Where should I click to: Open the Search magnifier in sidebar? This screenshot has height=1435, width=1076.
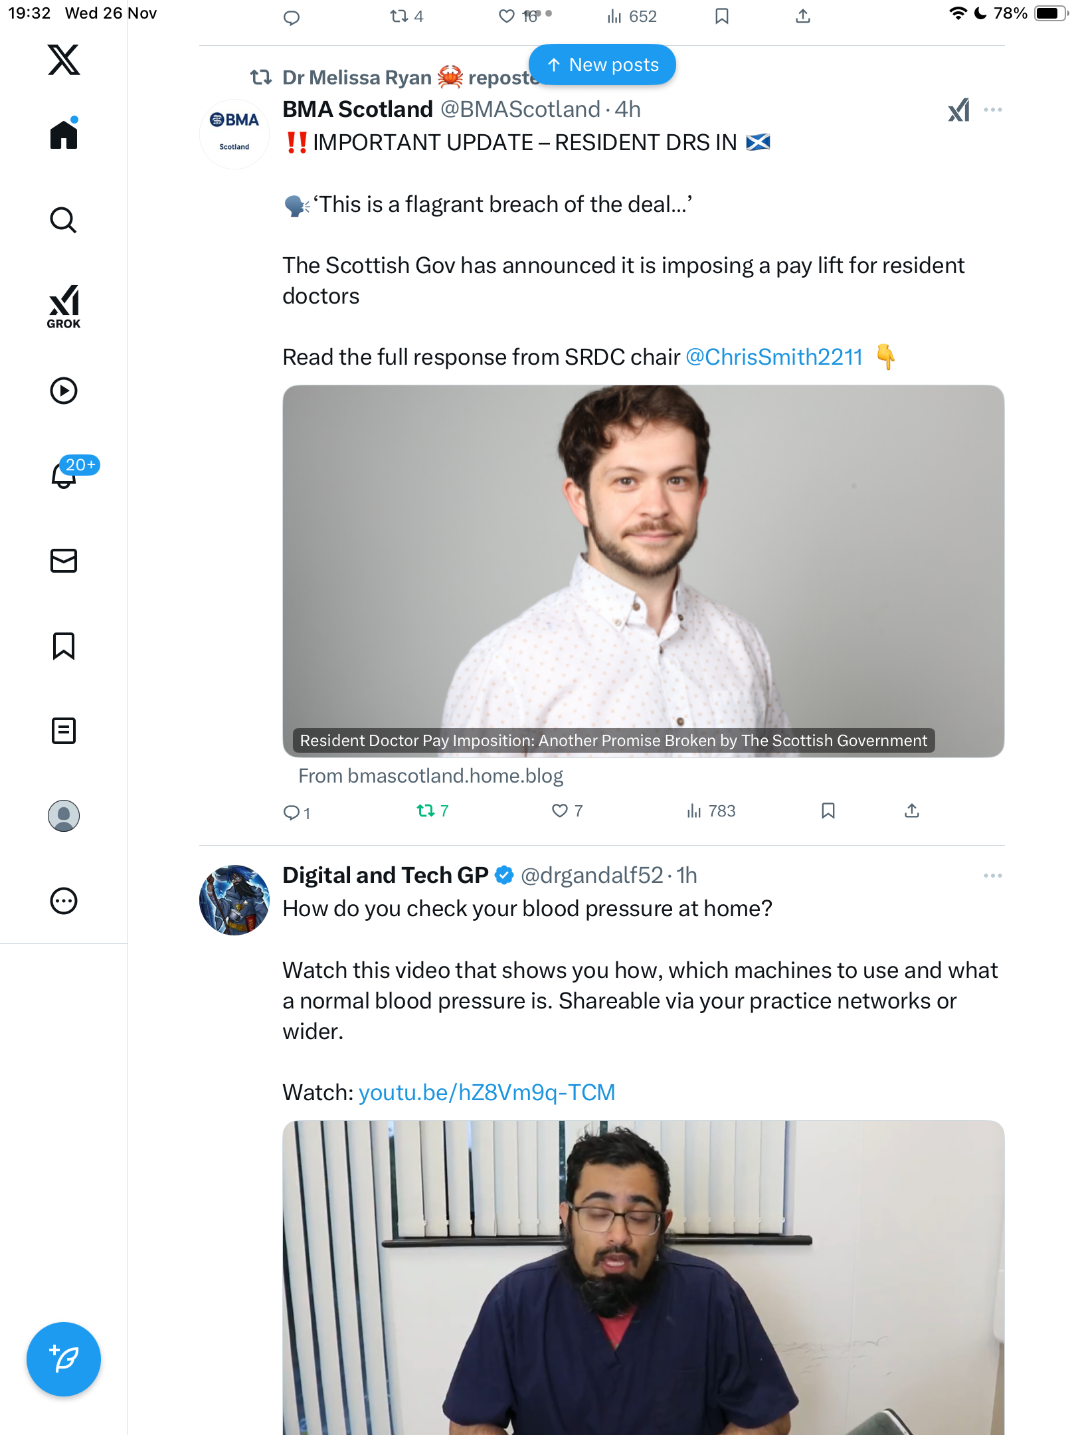64,220
